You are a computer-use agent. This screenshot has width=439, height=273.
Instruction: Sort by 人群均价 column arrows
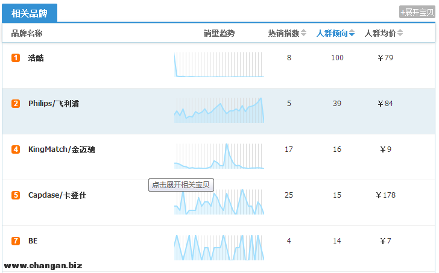(x=400, y=33)
